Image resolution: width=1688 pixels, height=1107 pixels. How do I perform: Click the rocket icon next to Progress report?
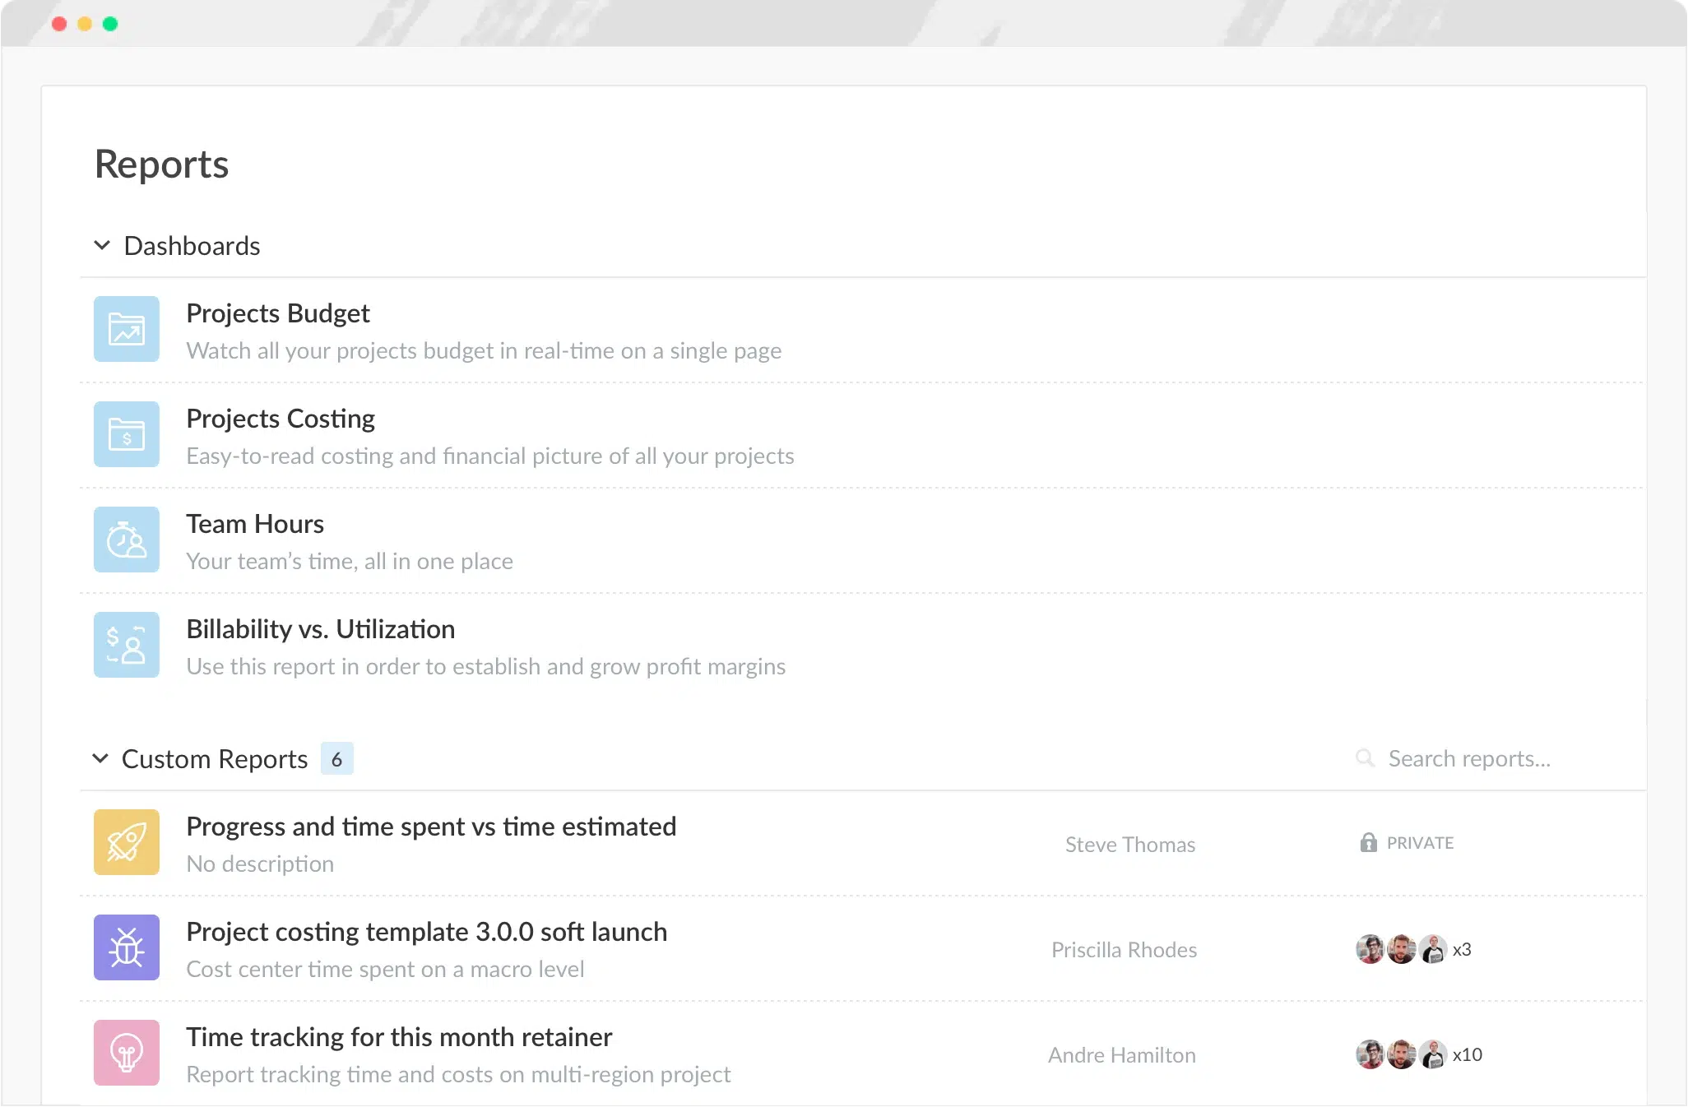127,842
